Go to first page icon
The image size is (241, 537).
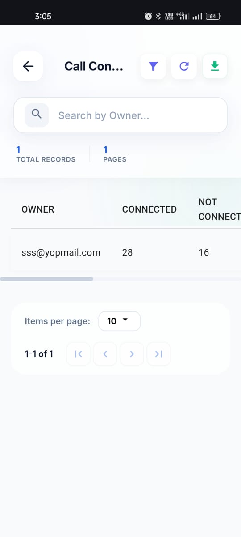(x=79, y=354)
